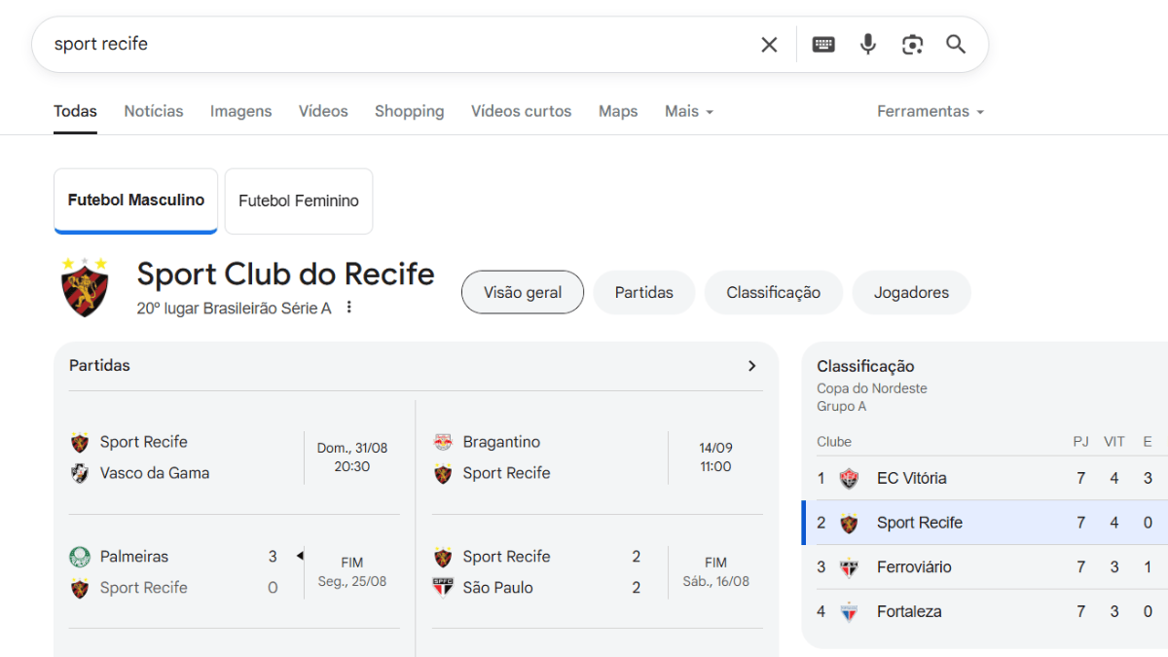Screen dimensions: 1168x657
Task: Clear the search box text
Action: tap(769, 45)
